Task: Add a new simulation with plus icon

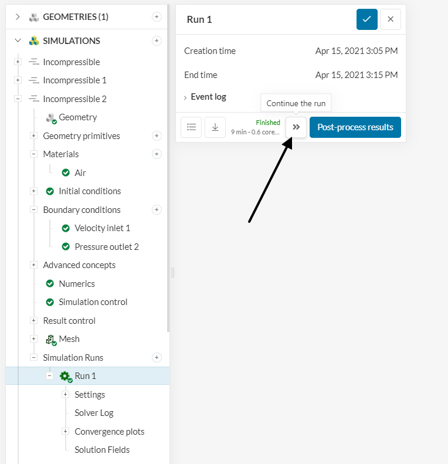Action: (x=157, y=40)
